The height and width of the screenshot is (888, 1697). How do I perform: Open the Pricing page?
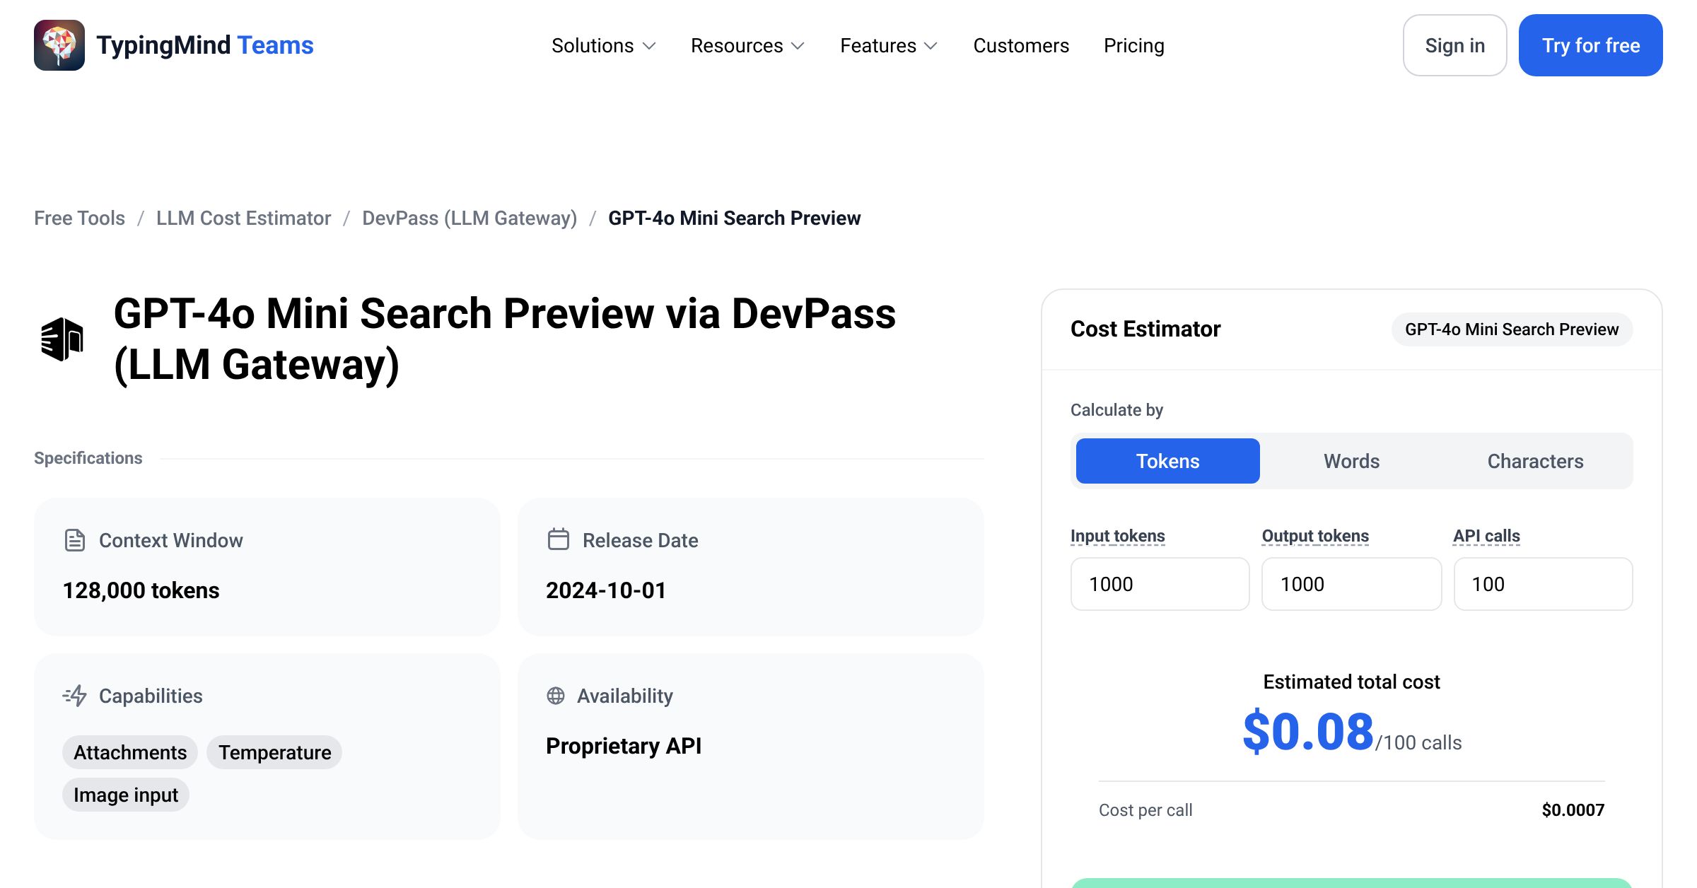click(x=1134, y=45)
